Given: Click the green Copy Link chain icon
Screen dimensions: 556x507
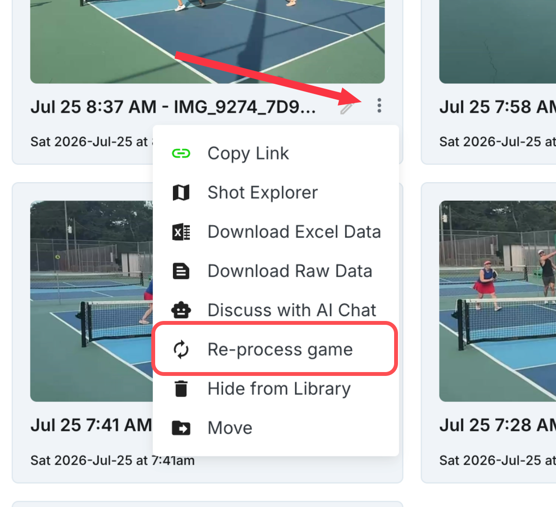Looking at the screenshot, I should [x=181, y=153].
